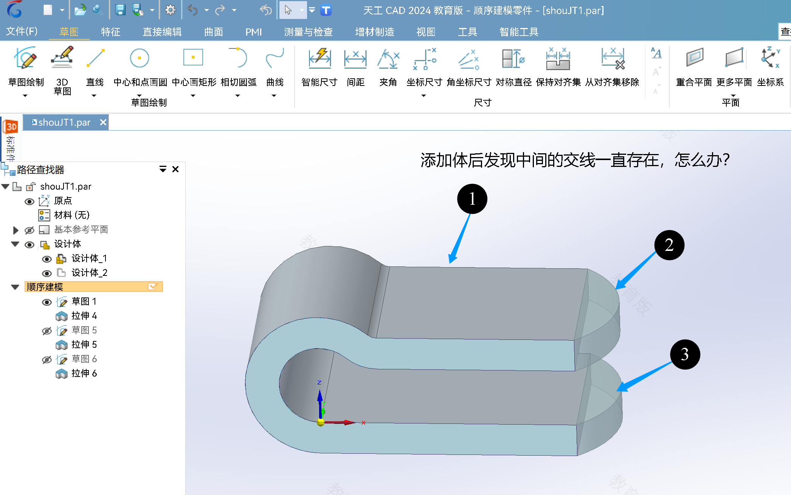This screenshot has width=791, height=495.
Task: Switch to the 特征 ribbon tab
Action: pyautogui.click(x=110, y=32)
